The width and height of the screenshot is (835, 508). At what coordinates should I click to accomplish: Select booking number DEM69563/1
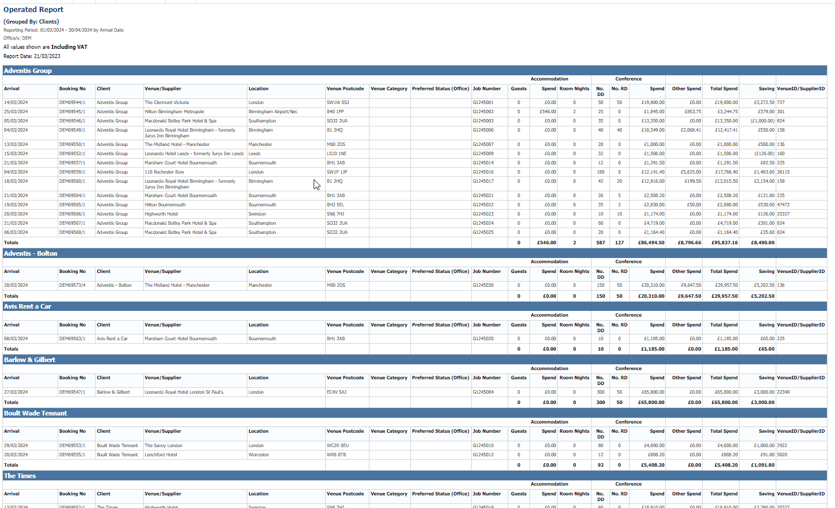pos(72,338)
